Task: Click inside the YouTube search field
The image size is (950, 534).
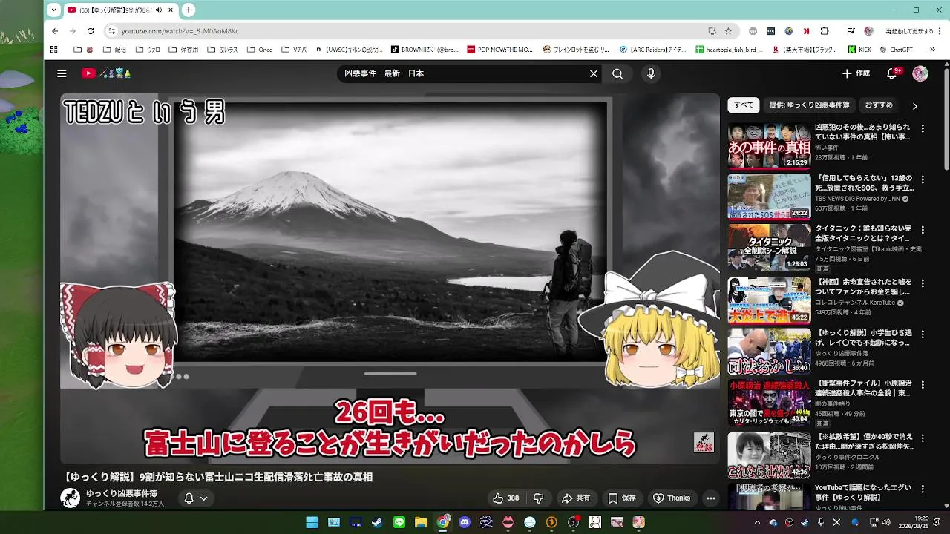Action: click(464, 73)
